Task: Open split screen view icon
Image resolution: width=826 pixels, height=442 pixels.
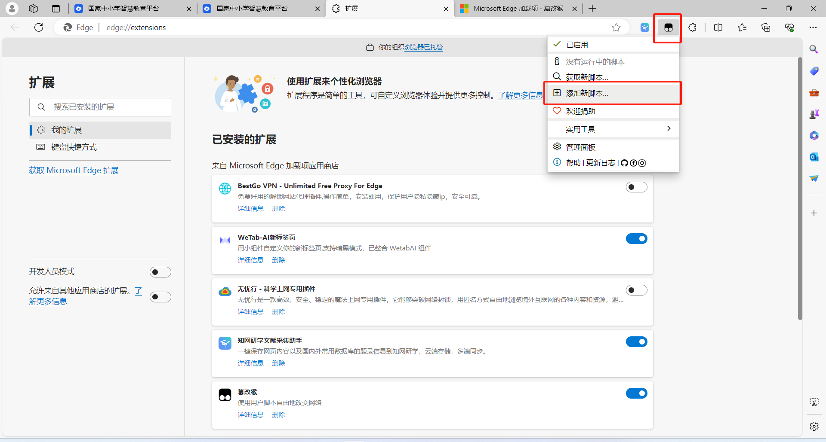Action: 718,27
